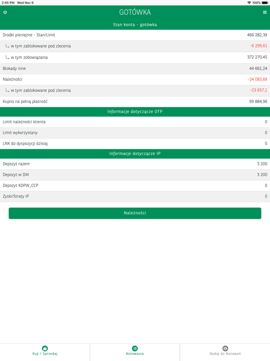Screen dimensions: 270x361
Task: Switch to the Notowania tab
Action: point(135,352)
